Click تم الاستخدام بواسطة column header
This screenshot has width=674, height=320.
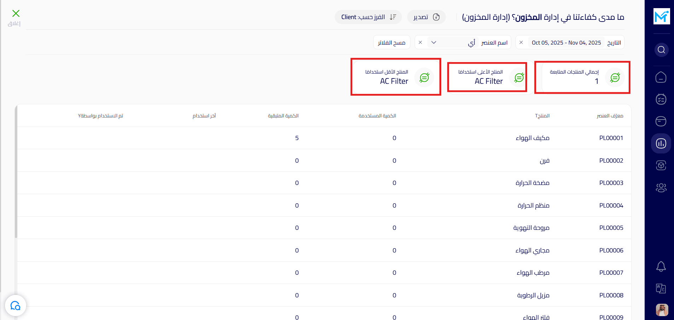click(x=100, y=116)
